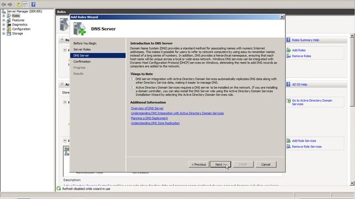Select Server Roles wizard step
The image size is (355, 199).
(82, 49)
